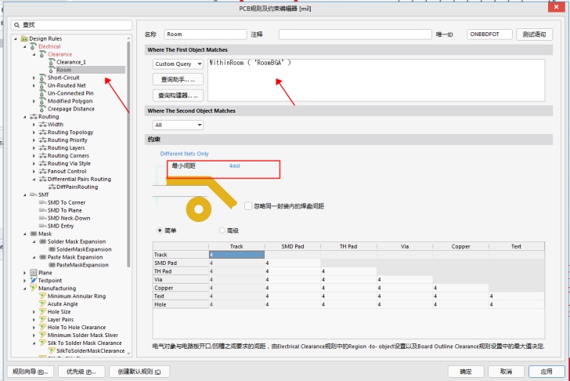Click the Routing Via Style icon
The image size is (570, 381).
[42, 163]
